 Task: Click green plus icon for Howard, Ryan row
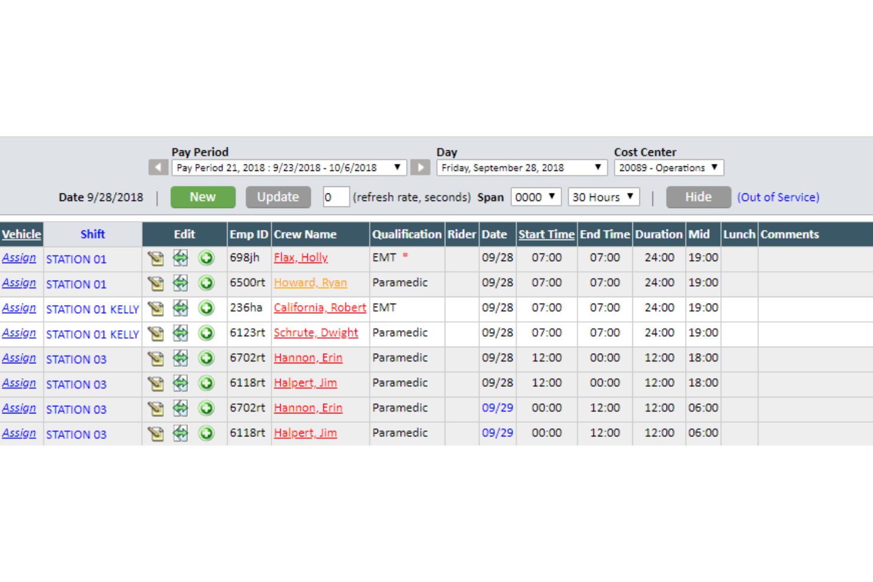click(206, 283)
